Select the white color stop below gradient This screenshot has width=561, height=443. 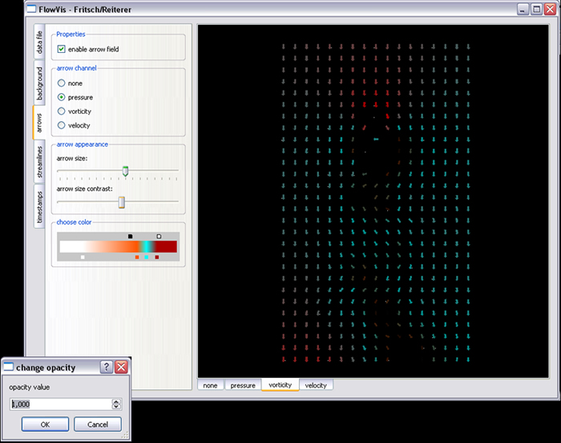(x=83, y=257)
